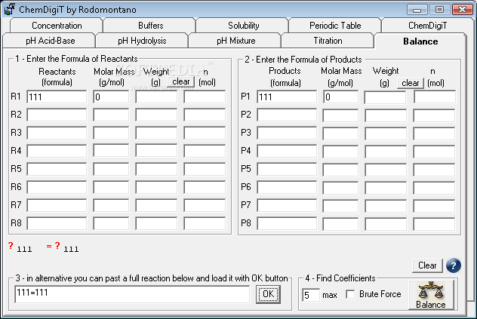Click the P2 molar mass field
This screenshot has height=319, width=477.
click(x=340, y=115)
